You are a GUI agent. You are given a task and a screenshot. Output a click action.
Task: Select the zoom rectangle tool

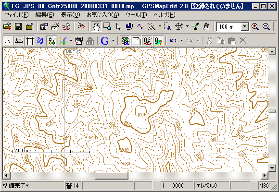[x=107, y=27]
